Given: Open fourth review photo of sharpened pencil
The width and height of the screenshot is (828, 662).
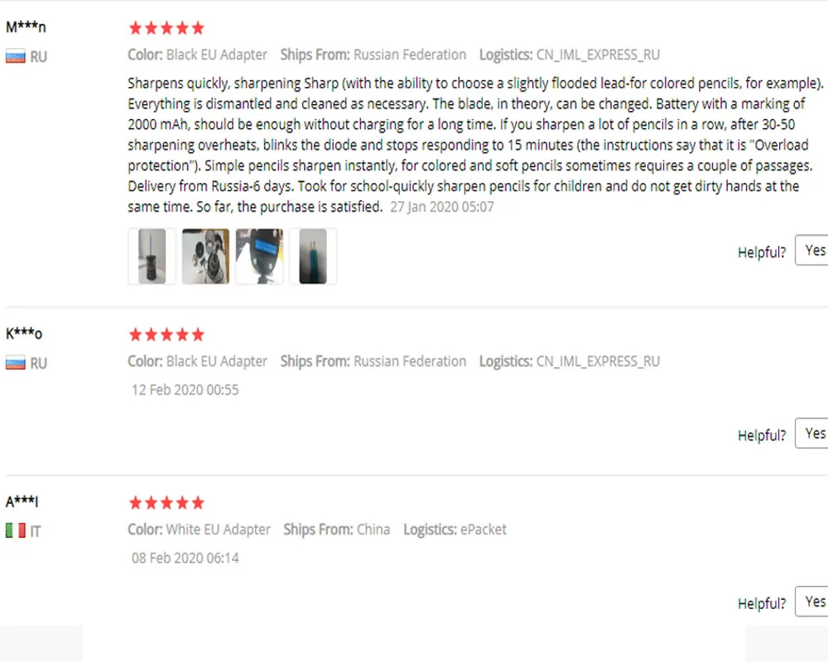Looking at the screenshot, I should [313, 257].
